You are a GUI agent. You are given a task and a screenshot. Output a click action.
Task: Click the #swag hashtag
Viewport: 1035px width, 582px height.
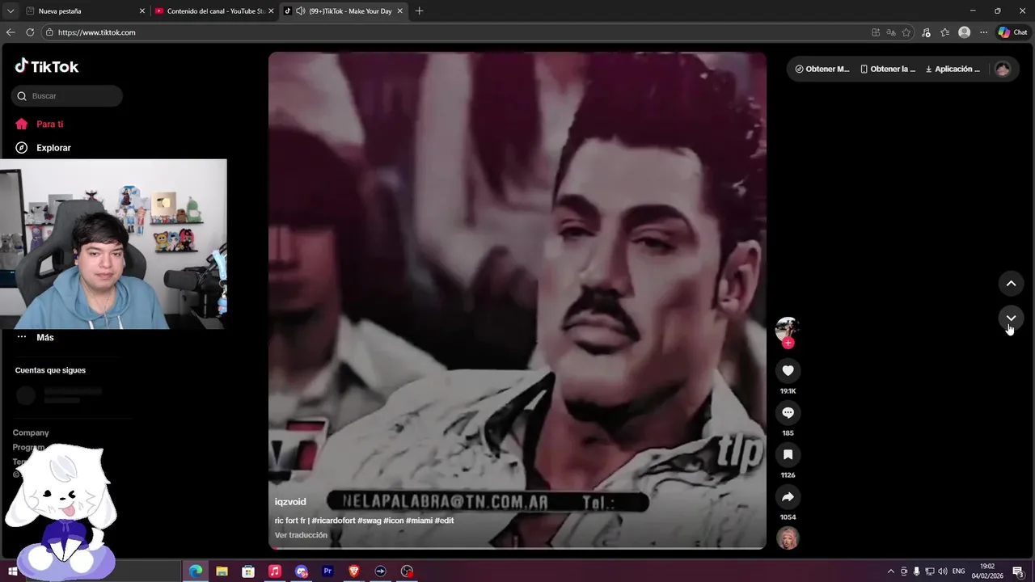tap(369, 521)
